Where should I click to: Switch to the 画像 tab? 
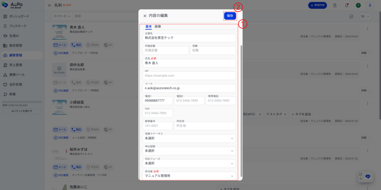coord(158,26)
